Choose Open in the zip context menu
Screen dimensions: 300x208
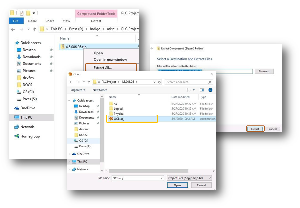(x=98, y=53)
